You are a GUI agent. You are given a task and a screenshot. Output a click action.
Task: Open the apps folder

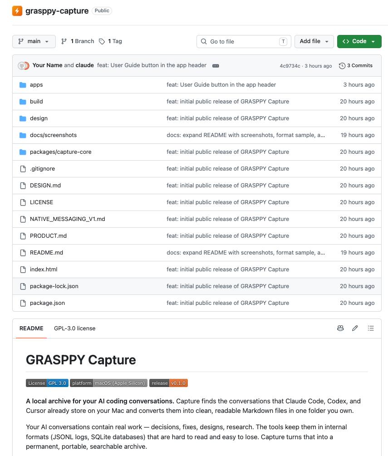(x=36, y=85)
